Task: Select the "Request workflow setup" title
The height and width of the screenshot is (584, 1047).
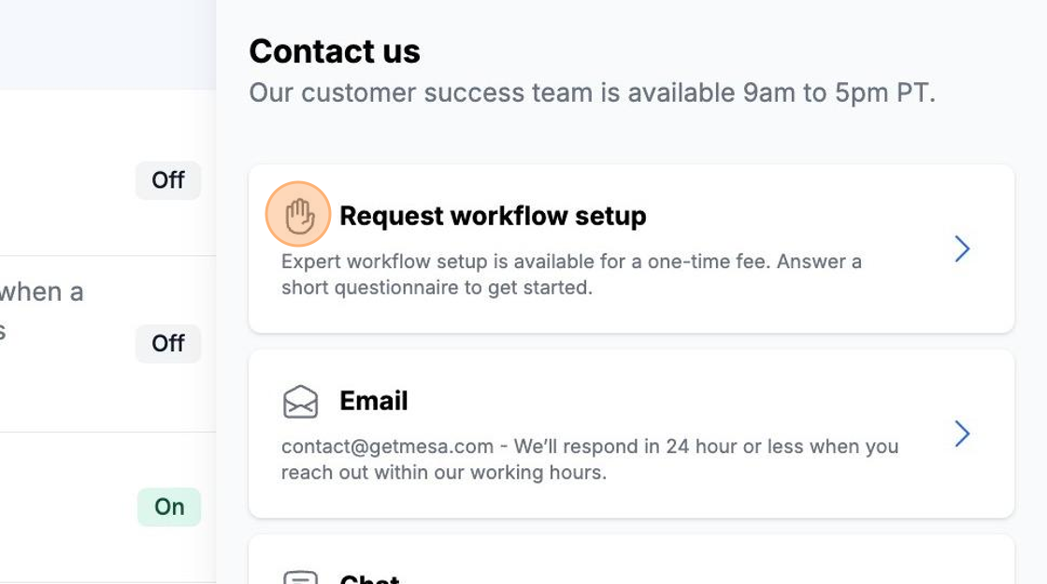Action: 493,216
